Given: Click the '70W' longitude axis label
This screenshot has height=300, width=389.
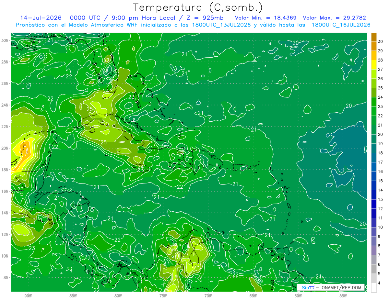Looking at the screenshot, I should click(x=208, y=296).
